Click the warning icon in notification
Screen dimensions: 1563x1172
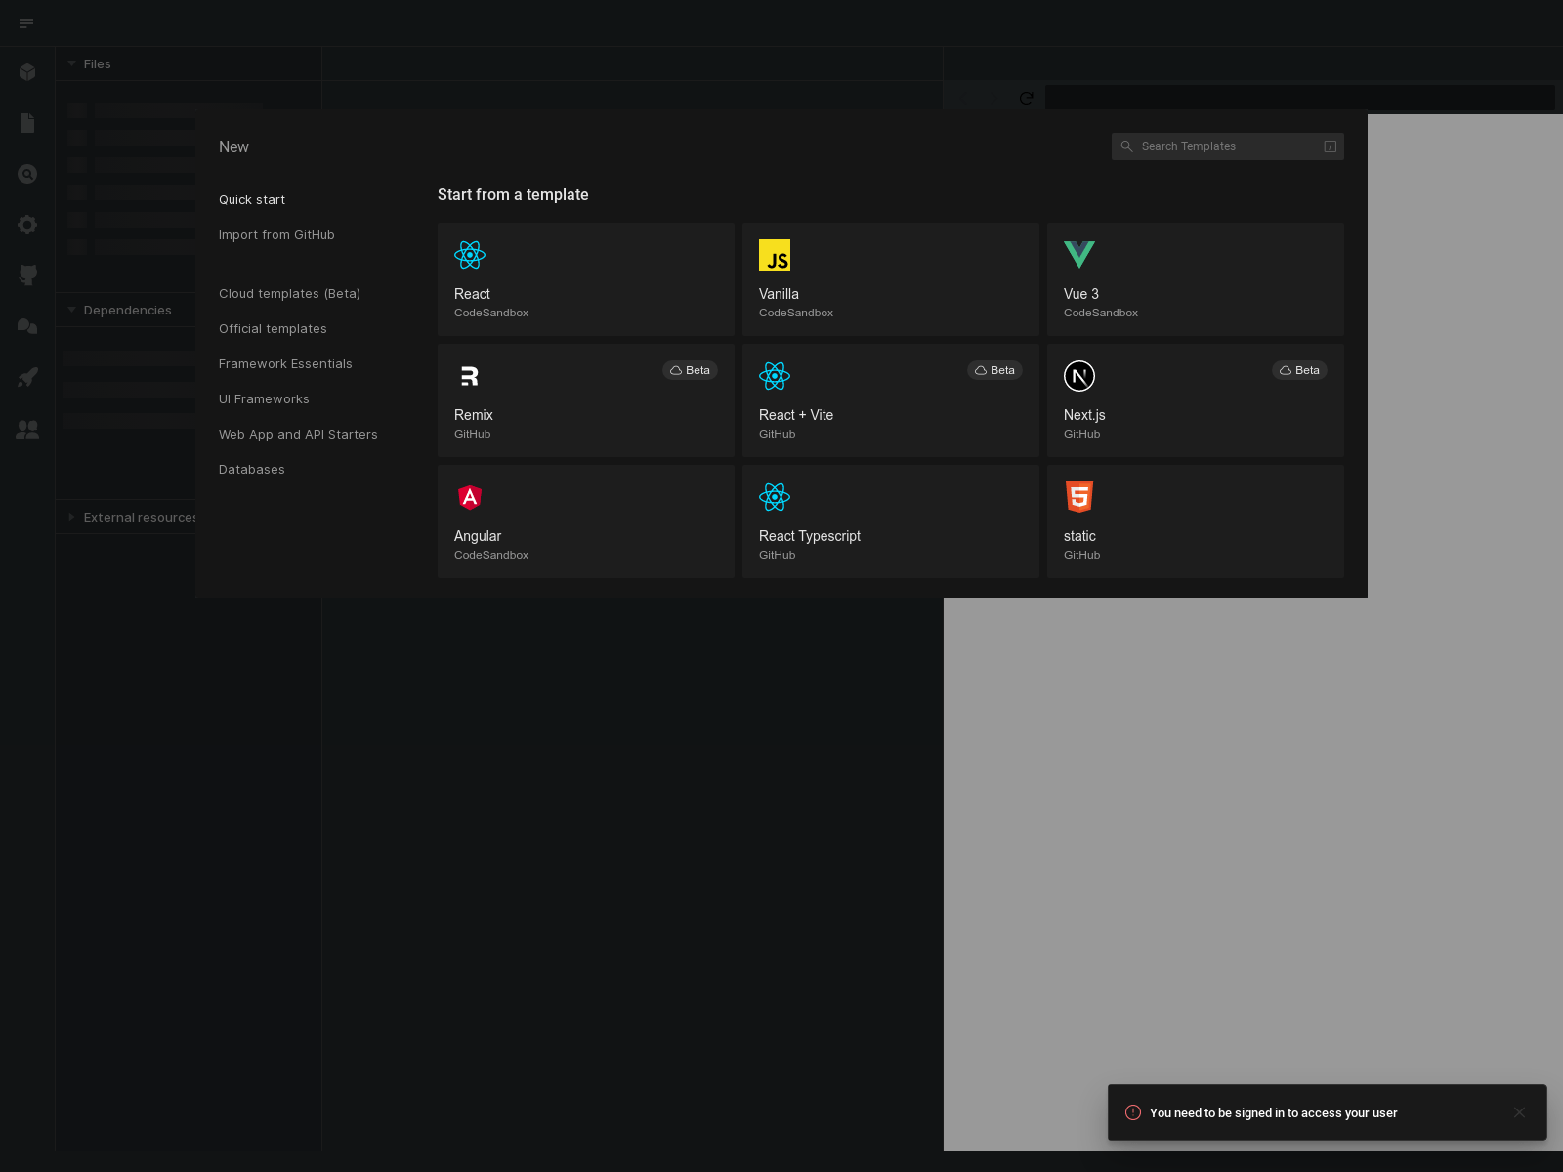click(1133, 1112)
